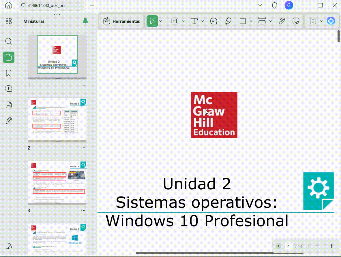The height and width of the screenshot is (257, 341).
Task: Go to the Home icon
Action: click(9, 5)
